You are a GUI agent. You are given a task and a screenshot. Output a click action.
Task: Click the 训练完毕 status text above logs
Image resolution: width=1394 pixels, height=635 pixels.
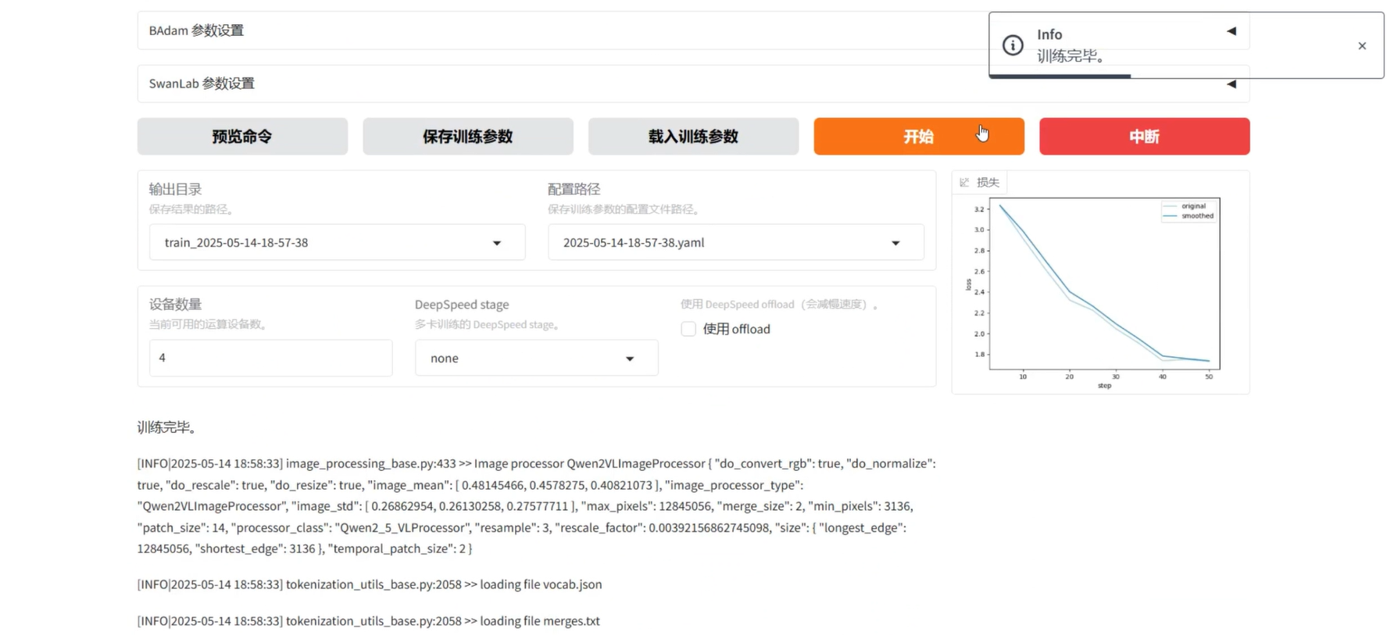[167, 427]
